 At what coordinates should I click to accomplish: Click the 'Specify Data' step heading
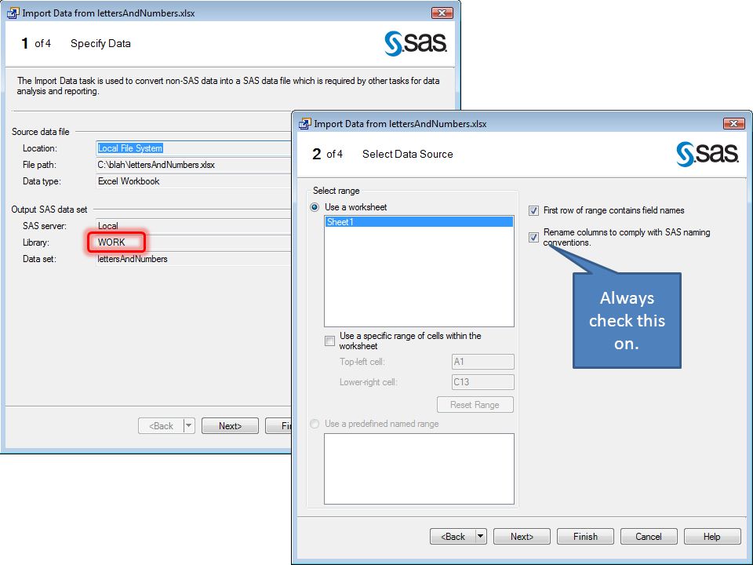click(x=100, y=44)
